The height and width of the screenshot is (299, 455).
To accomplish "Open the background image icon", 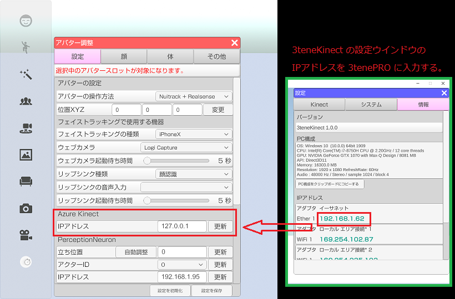I will click(x=26, y=154).
